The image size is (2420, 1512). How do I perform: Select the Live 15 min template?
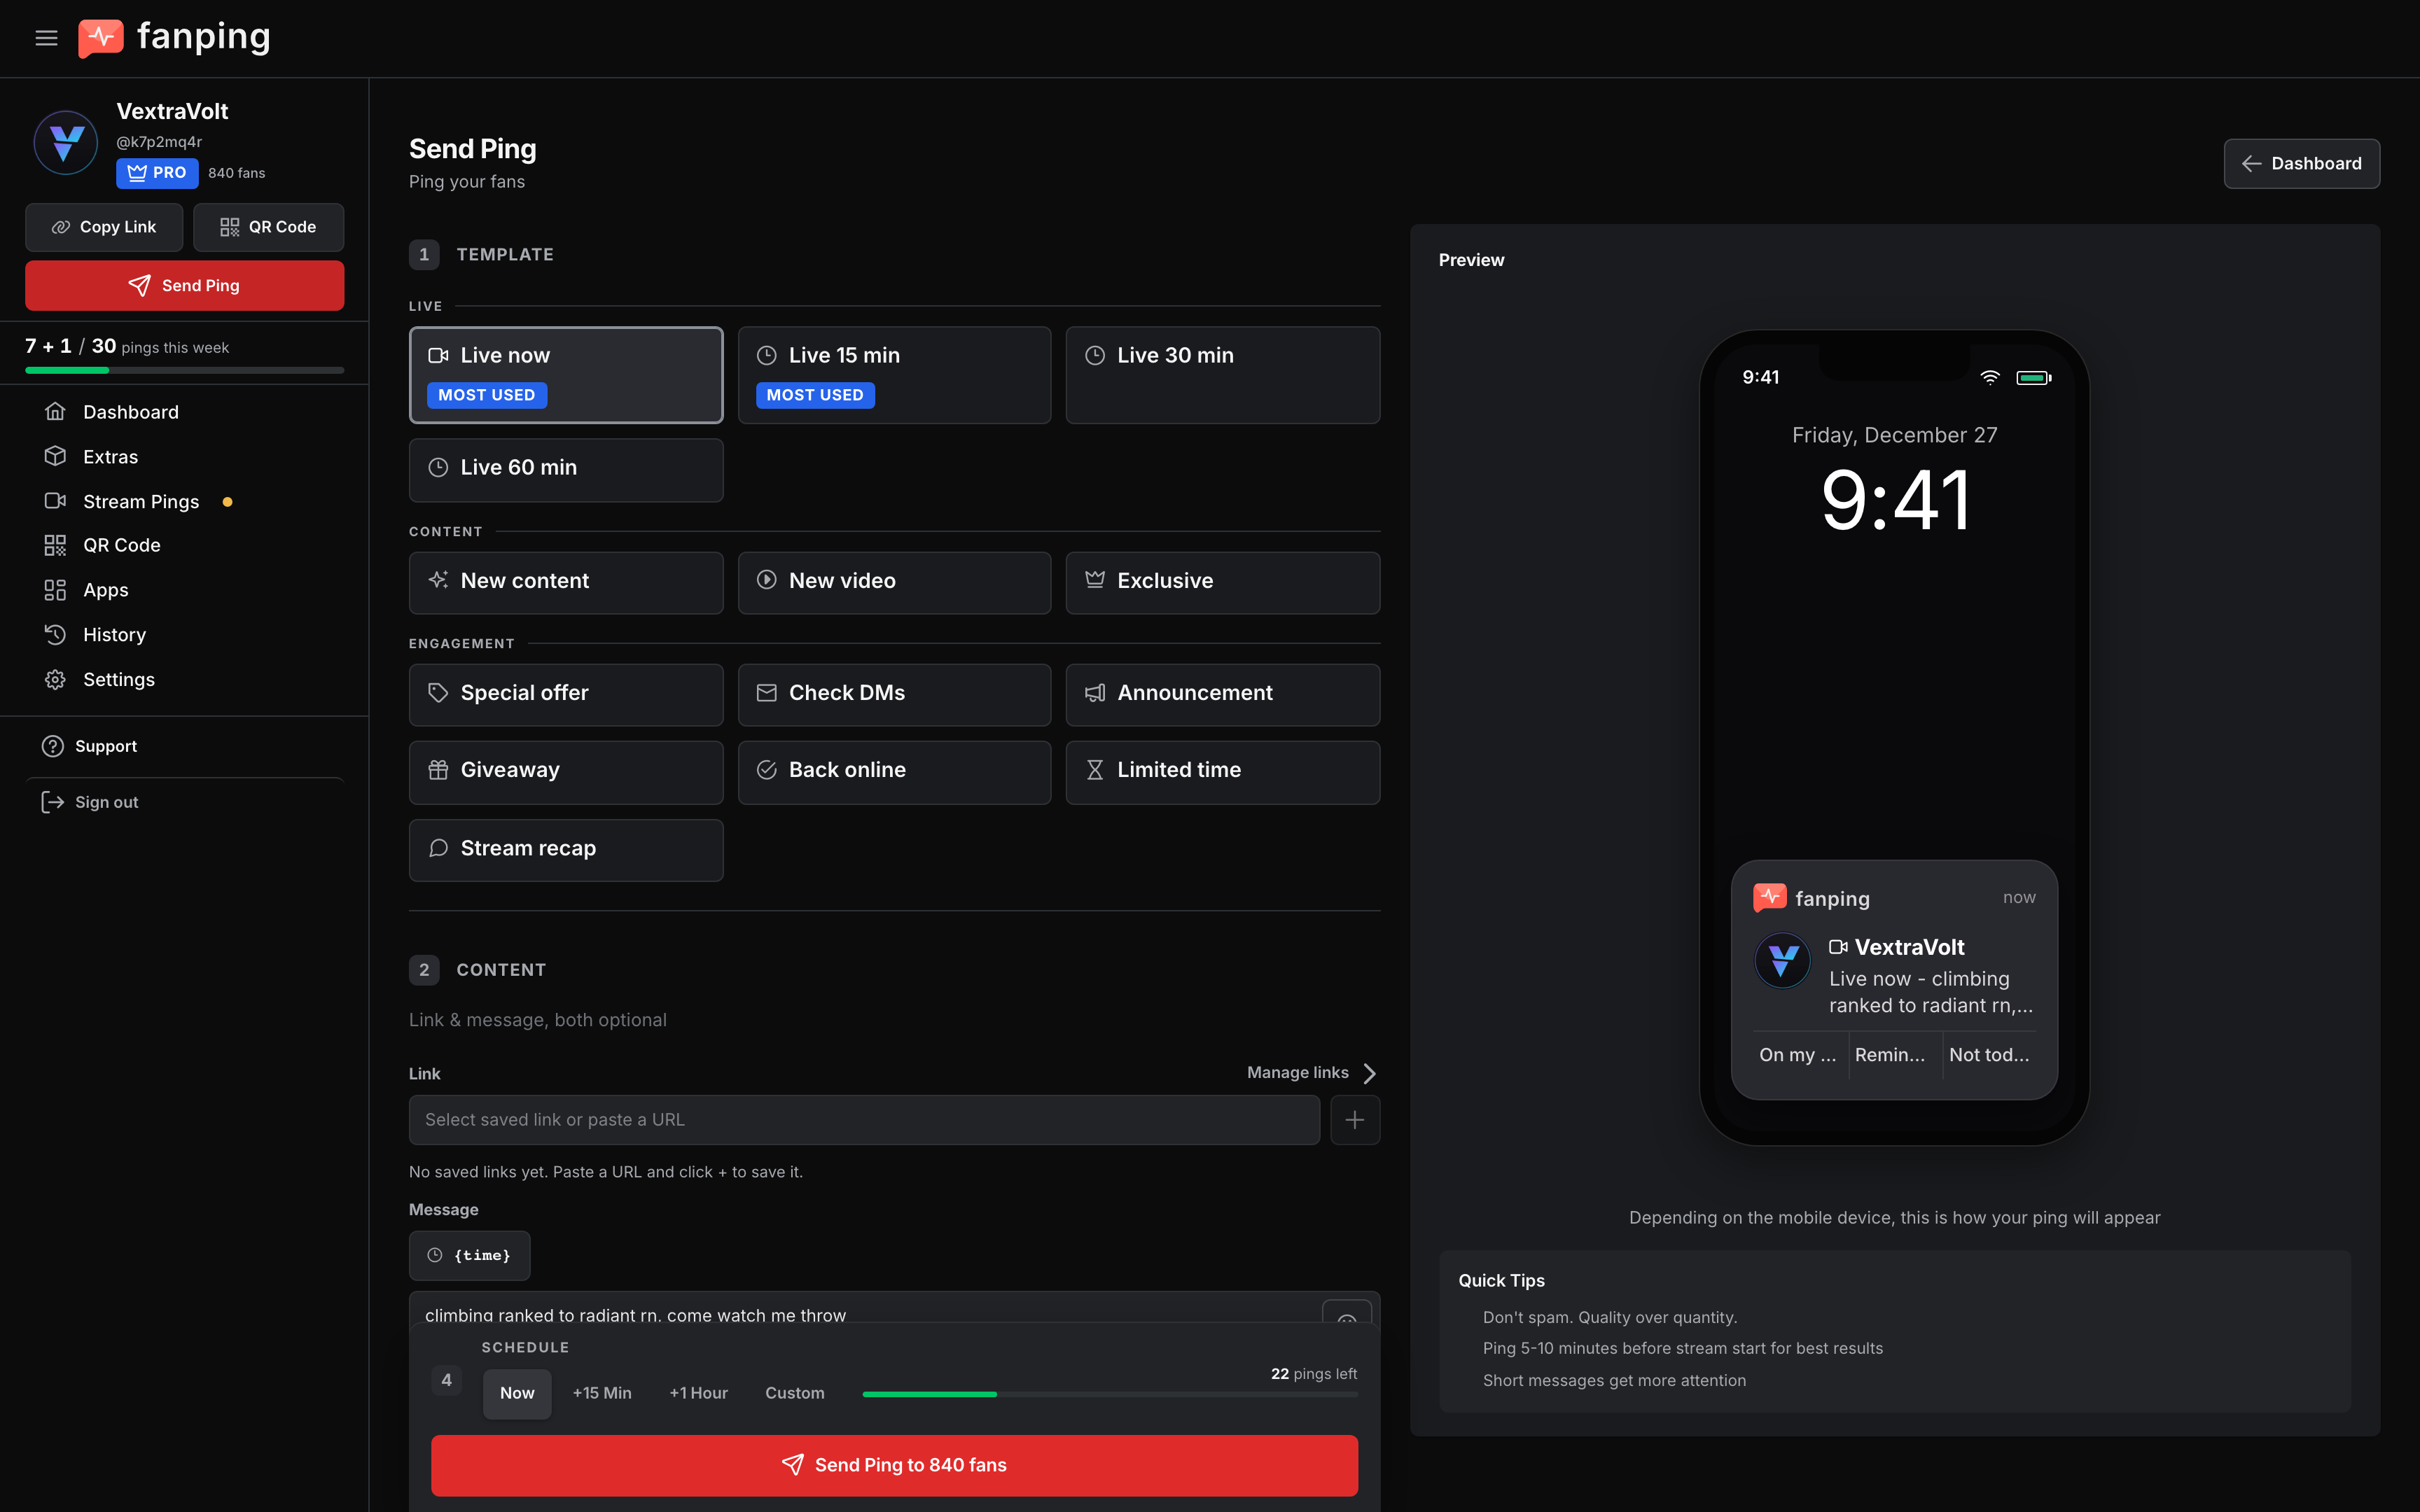click(894, 375)
